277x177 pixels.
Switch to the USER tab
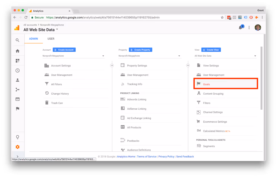51,39
